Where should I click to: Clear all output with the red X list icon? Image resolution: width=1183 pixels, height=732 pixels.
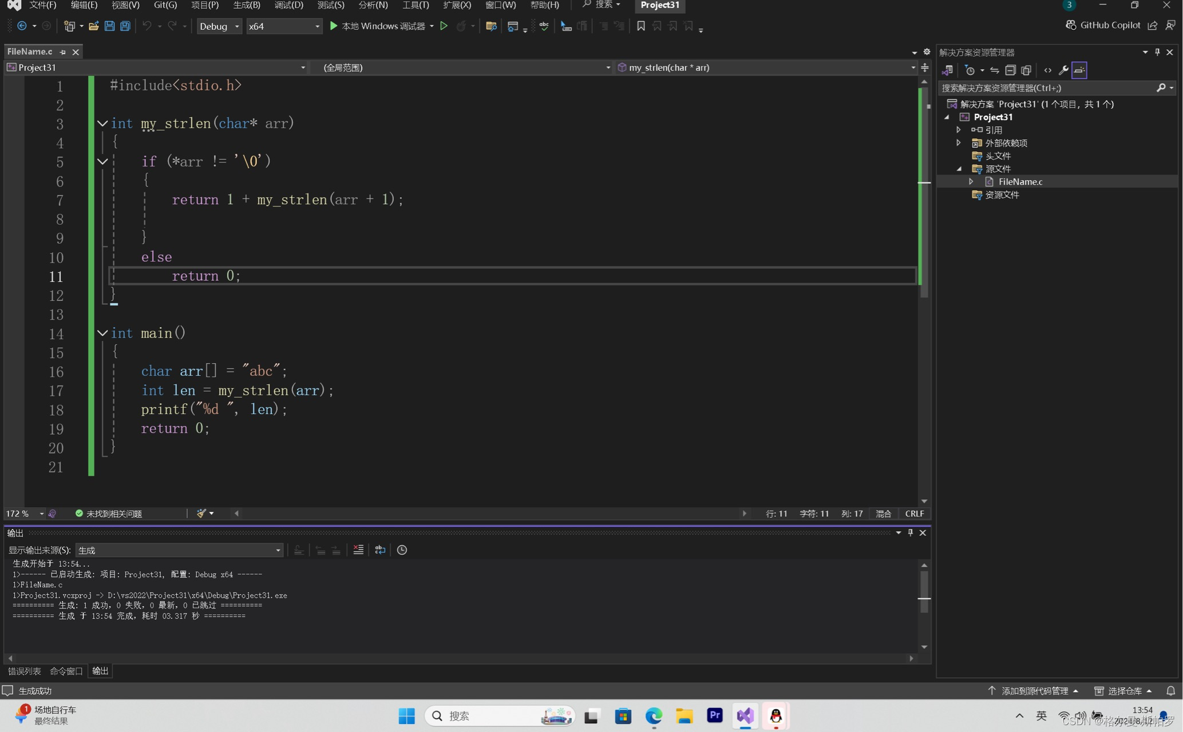coord(358,550)
